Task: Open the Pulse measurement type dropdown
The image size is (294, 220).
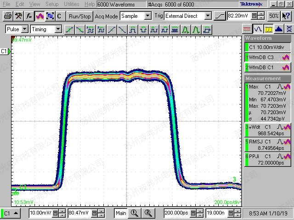Action: coord(17,29)
